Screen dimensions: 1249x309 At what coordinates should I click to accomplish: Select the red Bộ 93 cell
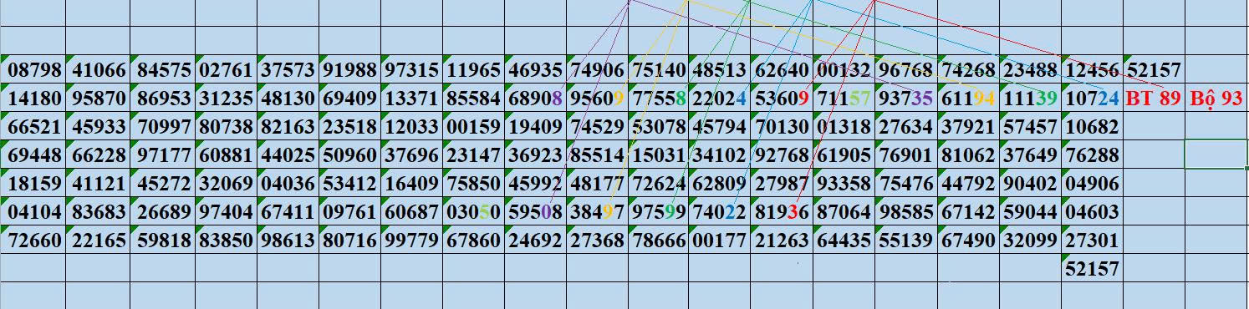(x=1216, y=99)
